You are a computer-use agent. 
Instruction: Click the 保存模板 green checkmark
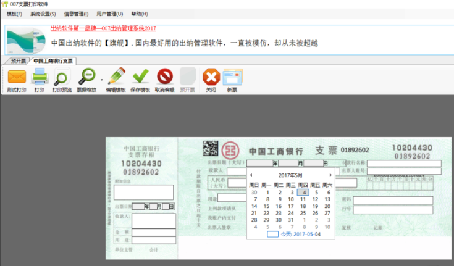coord(140,77)
